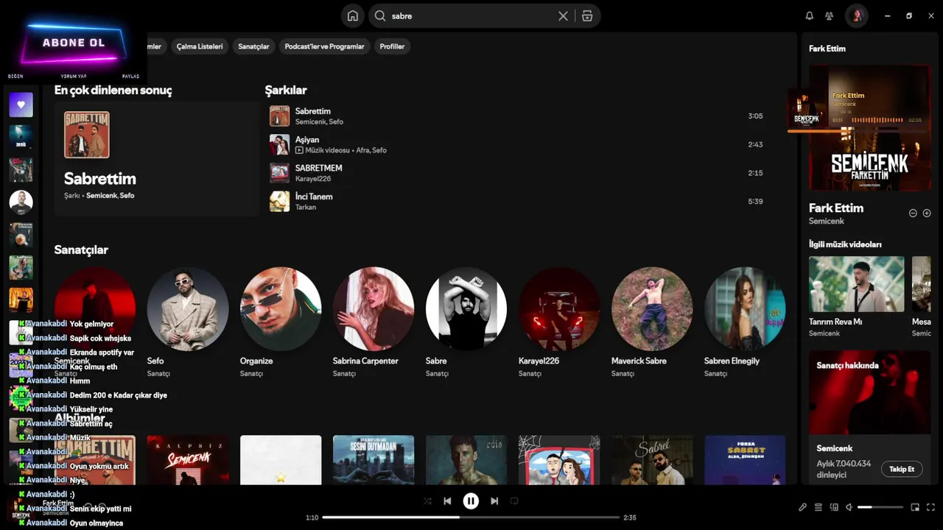Open the play queue icon
The width and height of the screenshot is (943, 530).
click(x=818, y=507)
